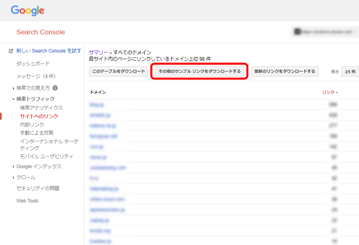Expand the Google インデックス arrow
Viewport: 359px width, 245px height.
click(x=13, y=167)
